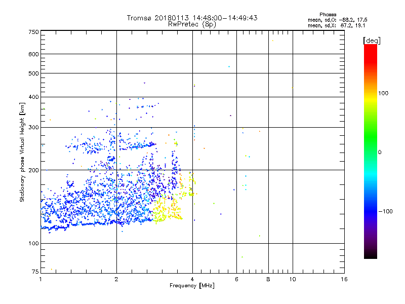Image resolution: width=405 pixels, height=304 pixels.
Task: Click the colorbar tick label '0'
Action: (x=379, y=152)
